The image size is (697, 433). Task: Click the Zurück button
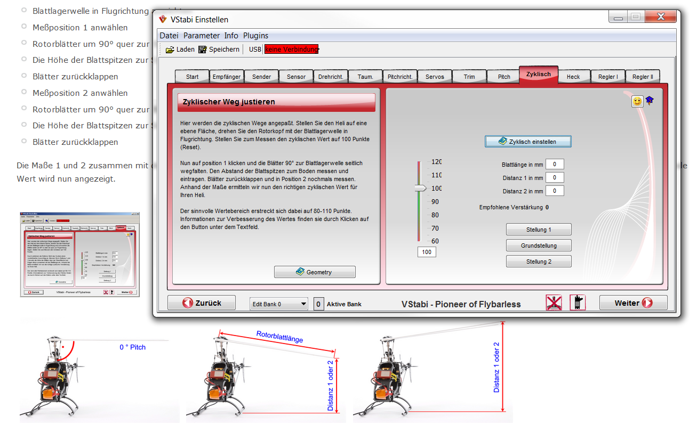[x=202, y=303]
